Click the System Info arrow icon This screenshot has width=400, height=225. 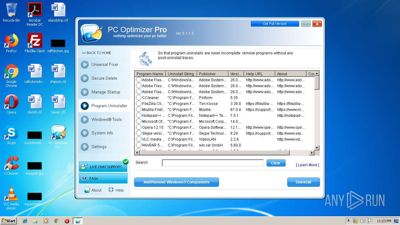pyautogui.click(x=85, y=133)
